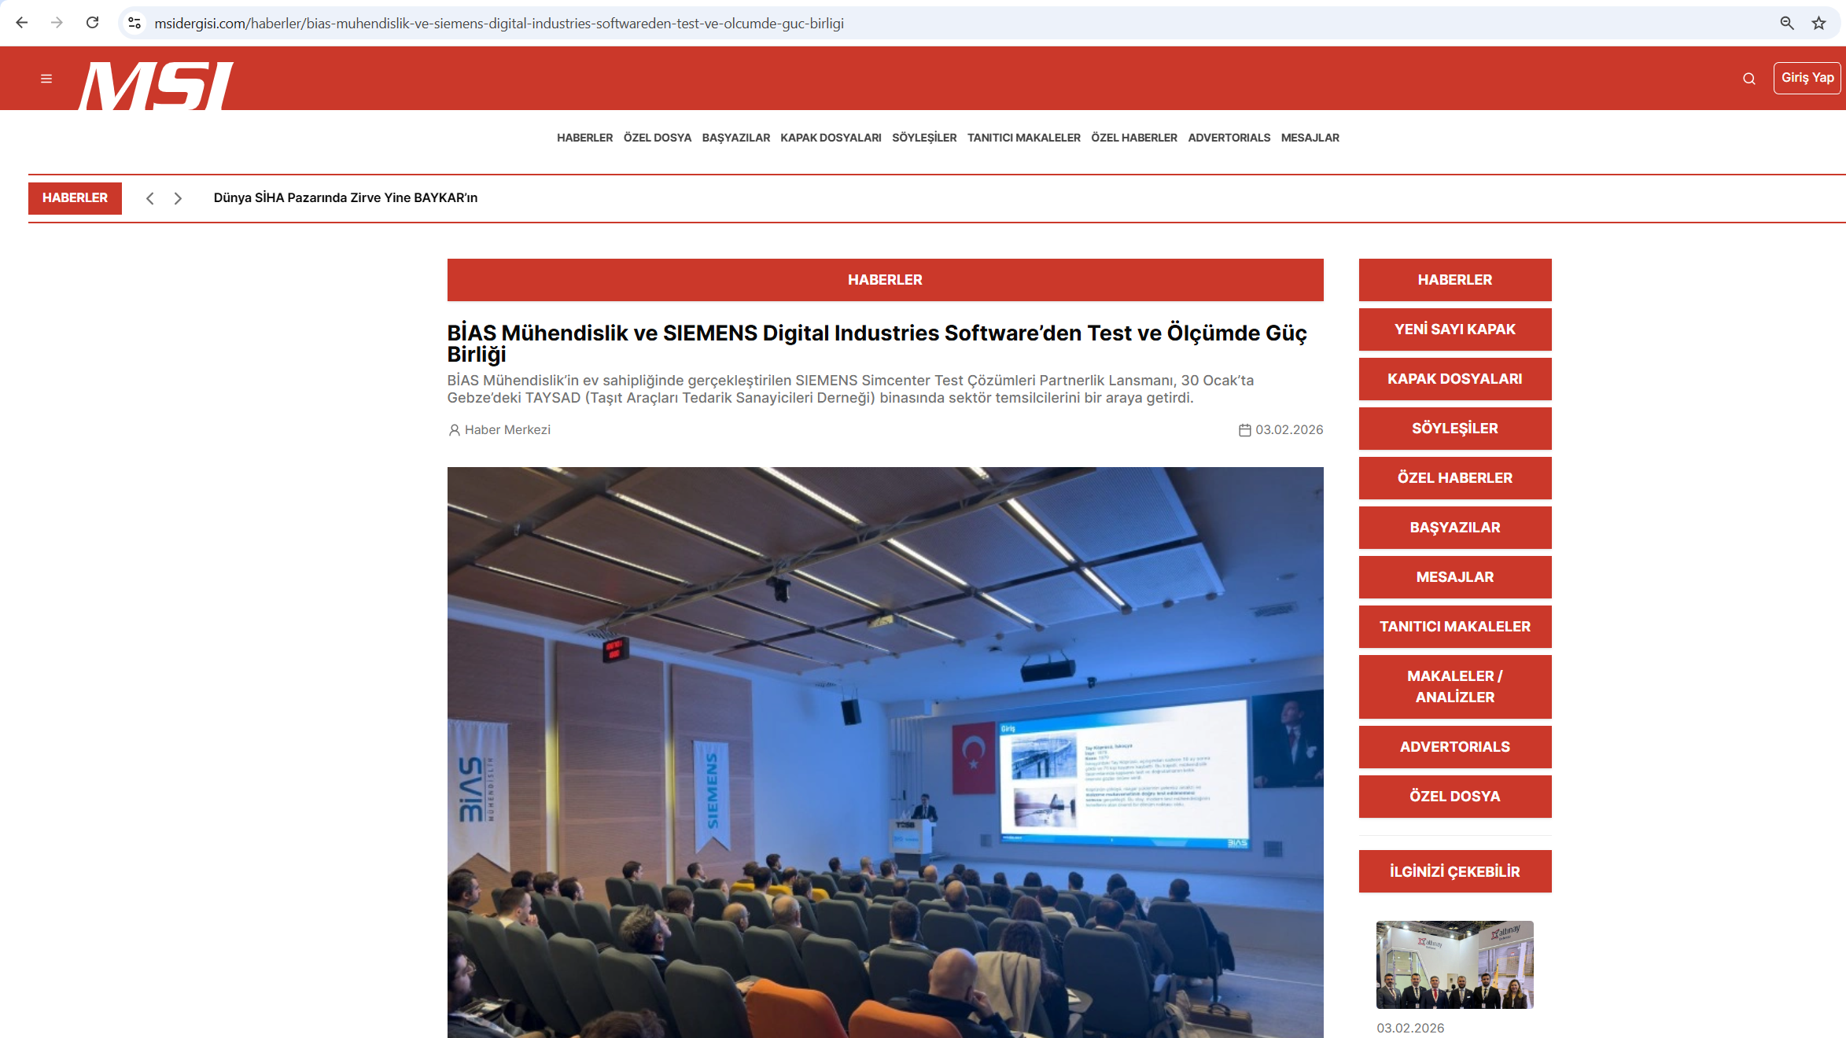This screenshot has width=1846, height=1038.
Task: Open browser zoom magnifier icon
Action: 1787,23
